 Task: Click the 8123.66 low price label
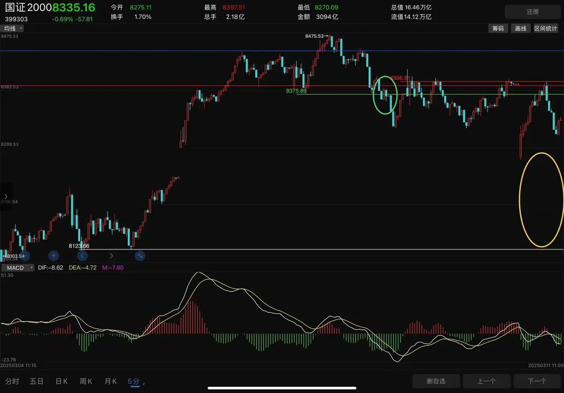(79, 246)
